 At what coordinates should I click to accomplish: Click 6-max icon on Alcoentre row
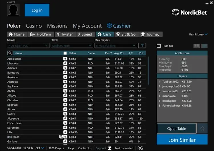pyautogui.click(x=65, y=118)
